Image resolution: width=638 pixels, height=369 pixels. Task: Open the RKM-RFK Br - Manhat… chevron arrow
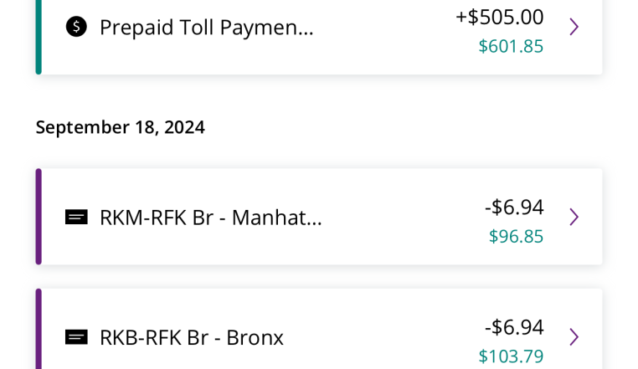pos(574,217)
